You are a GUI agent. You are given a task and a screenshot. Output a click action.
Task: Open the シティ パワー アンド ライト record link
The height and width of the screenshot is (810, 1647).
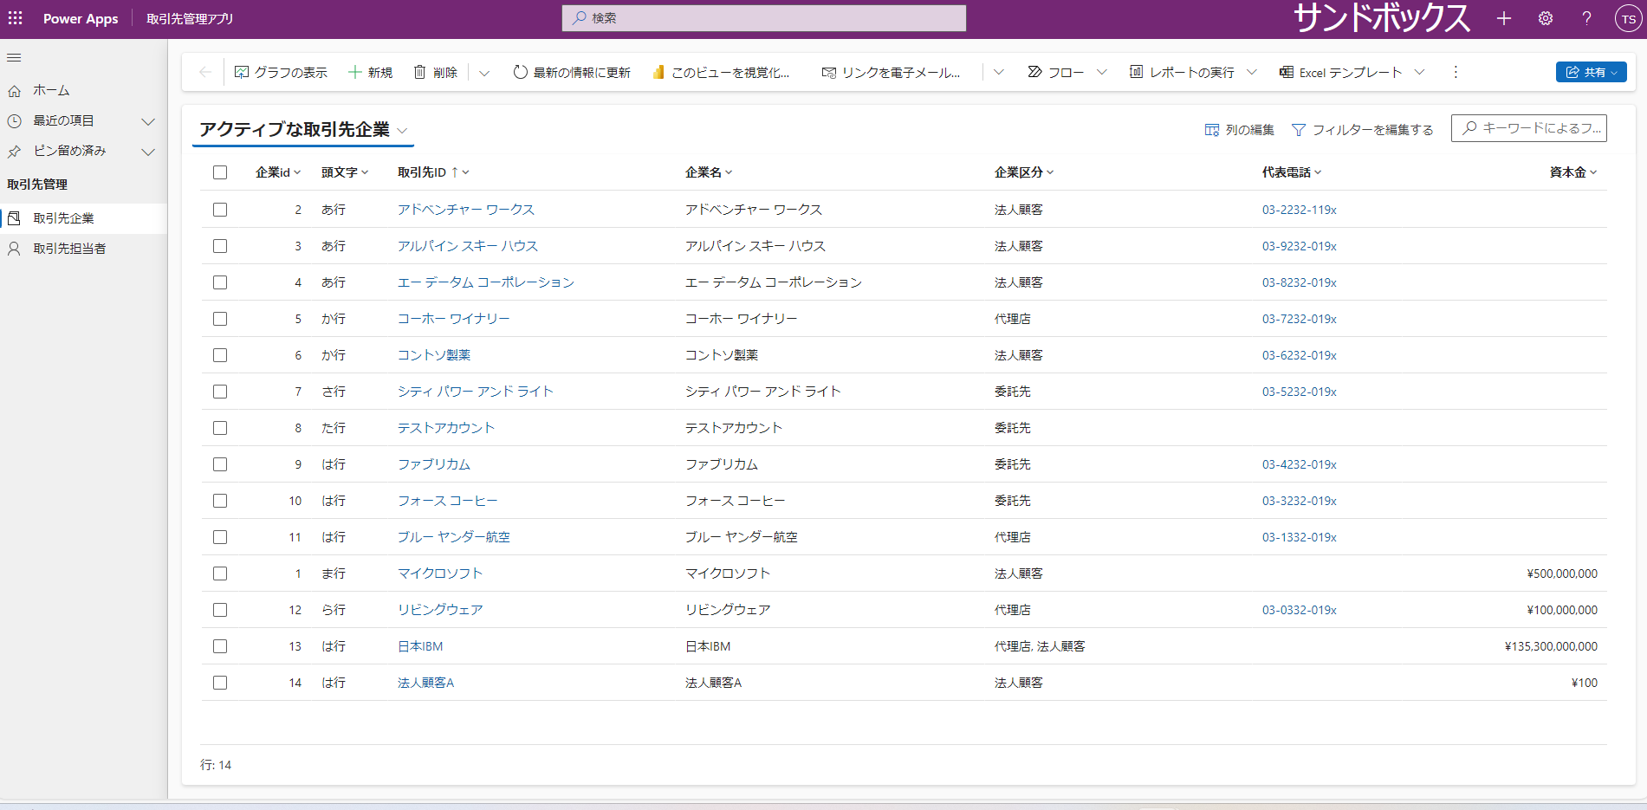476,392
